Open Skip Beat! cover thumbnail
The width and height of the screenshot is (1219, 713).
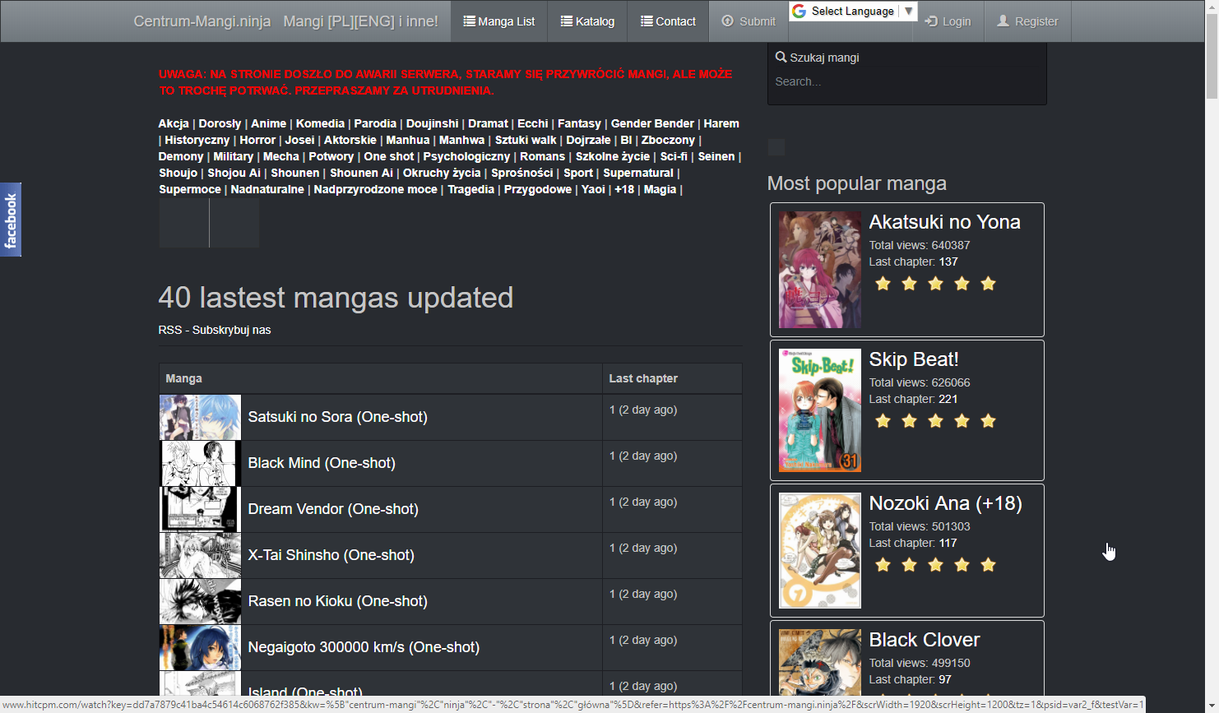click(x=819, y=410)
